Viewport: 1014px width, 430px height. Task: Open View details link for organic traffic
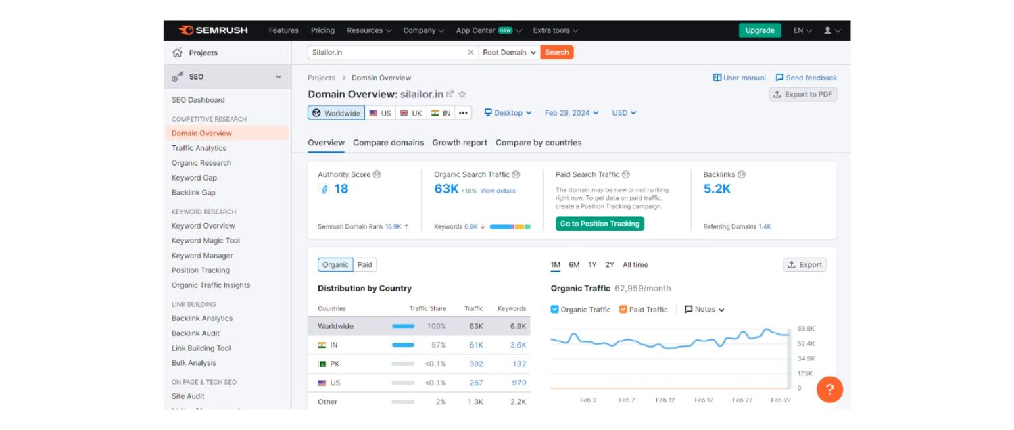[x=498, y=191]
